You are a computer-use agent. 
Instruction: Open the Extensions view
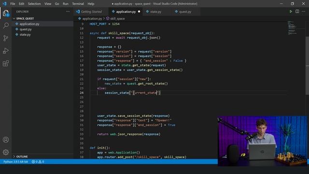(6, 63)
